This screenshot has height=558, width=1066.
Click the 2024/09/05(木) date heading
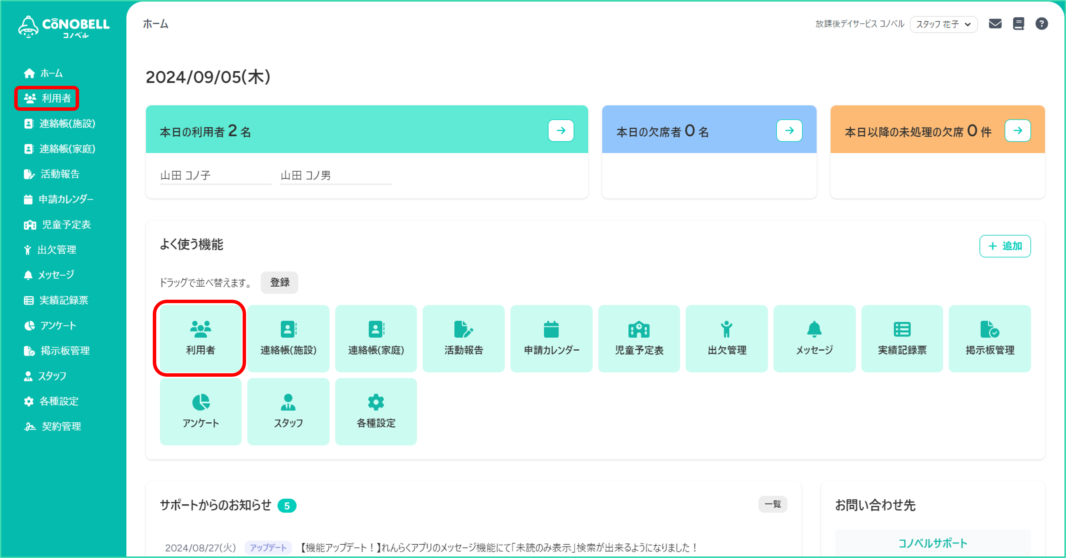208,77
